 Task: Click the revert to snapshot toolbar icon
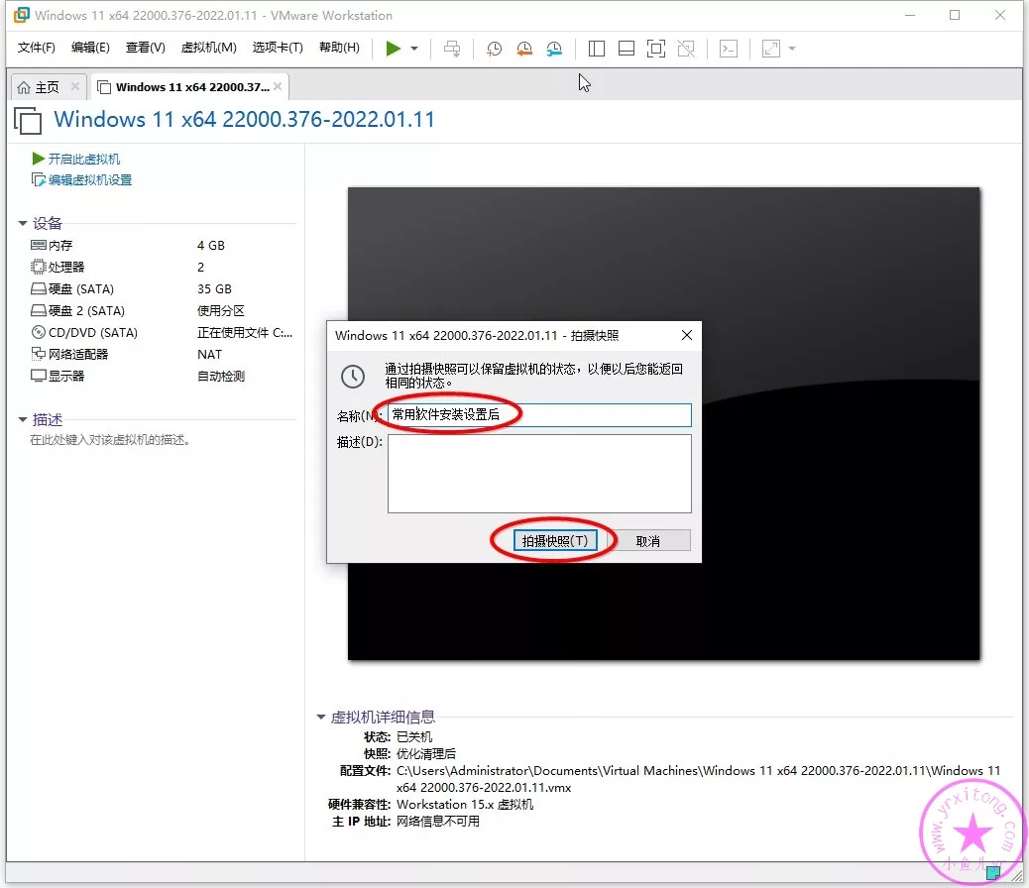523,49
